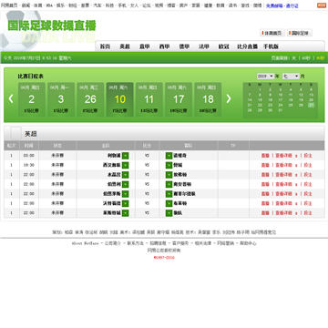This screenshot has width=328, height=328.
Task: Open the 欧冠 navigation tab
Action: pos(223,46)
